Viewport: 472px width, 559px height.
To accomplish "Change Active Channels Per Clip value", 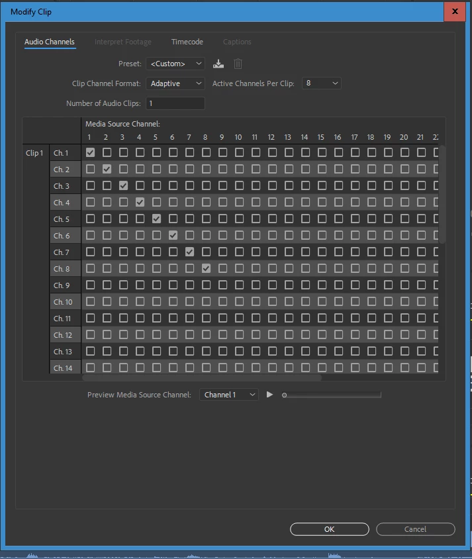I will coord(321,83).
